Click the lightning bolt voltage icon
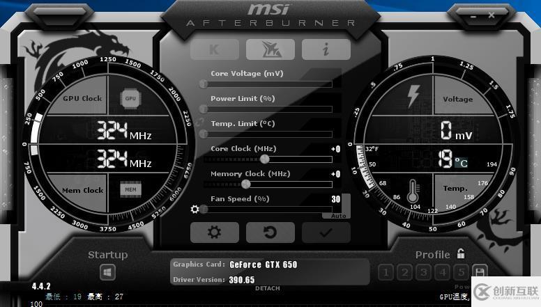 413,96
